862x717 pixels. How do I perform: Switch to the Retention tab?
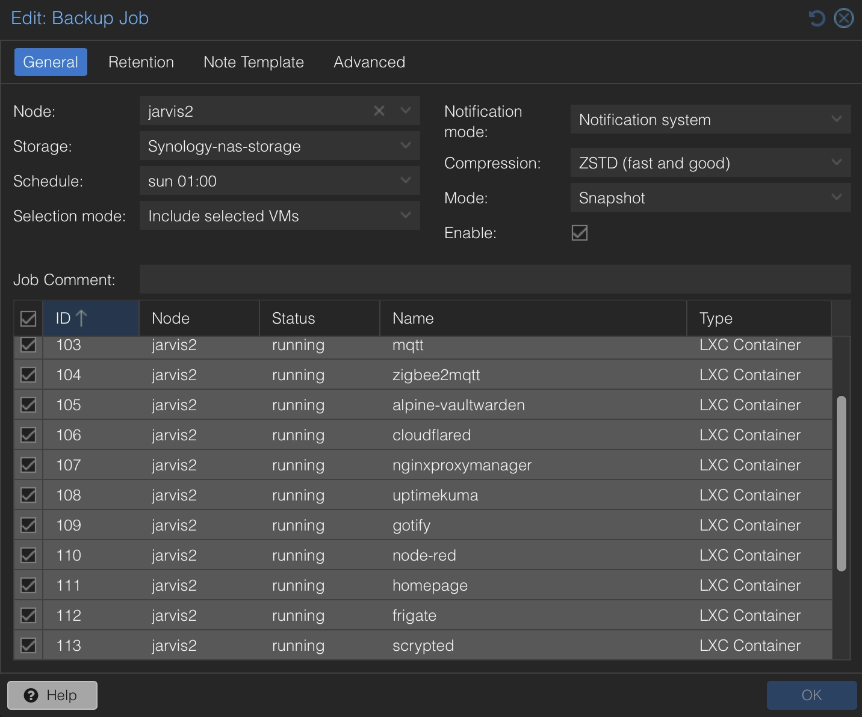[x=140, y=62]
